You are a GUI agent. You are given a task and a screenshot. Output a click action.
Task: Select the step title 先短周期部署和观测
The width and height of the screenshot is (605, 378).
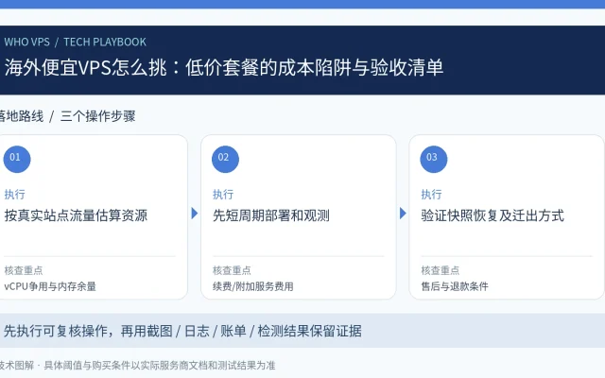[271, 215]
